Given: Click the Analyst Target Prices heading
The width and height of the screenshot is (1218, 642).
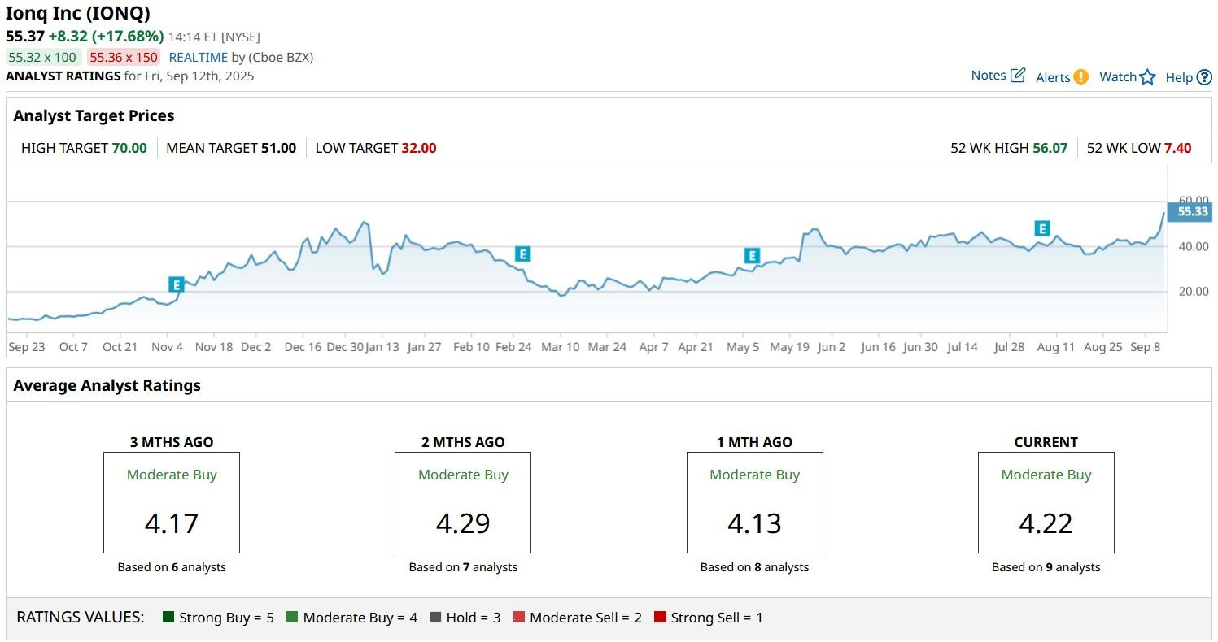Looking at the screenshot, I should 94,115.
